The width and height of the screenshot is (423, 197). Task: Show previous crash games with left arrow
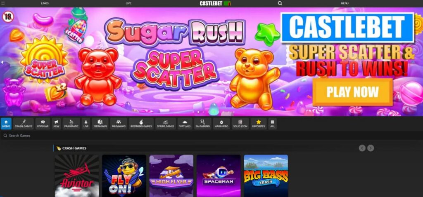click(362, 148)
